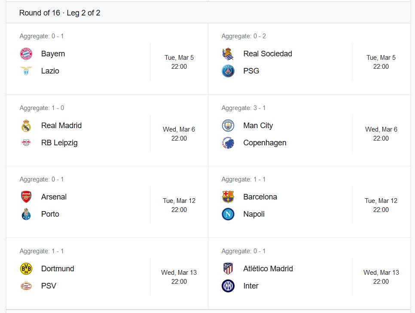Open the Barcelona team name link
Screen dimensions: 415x313
(x=260, y=197)
